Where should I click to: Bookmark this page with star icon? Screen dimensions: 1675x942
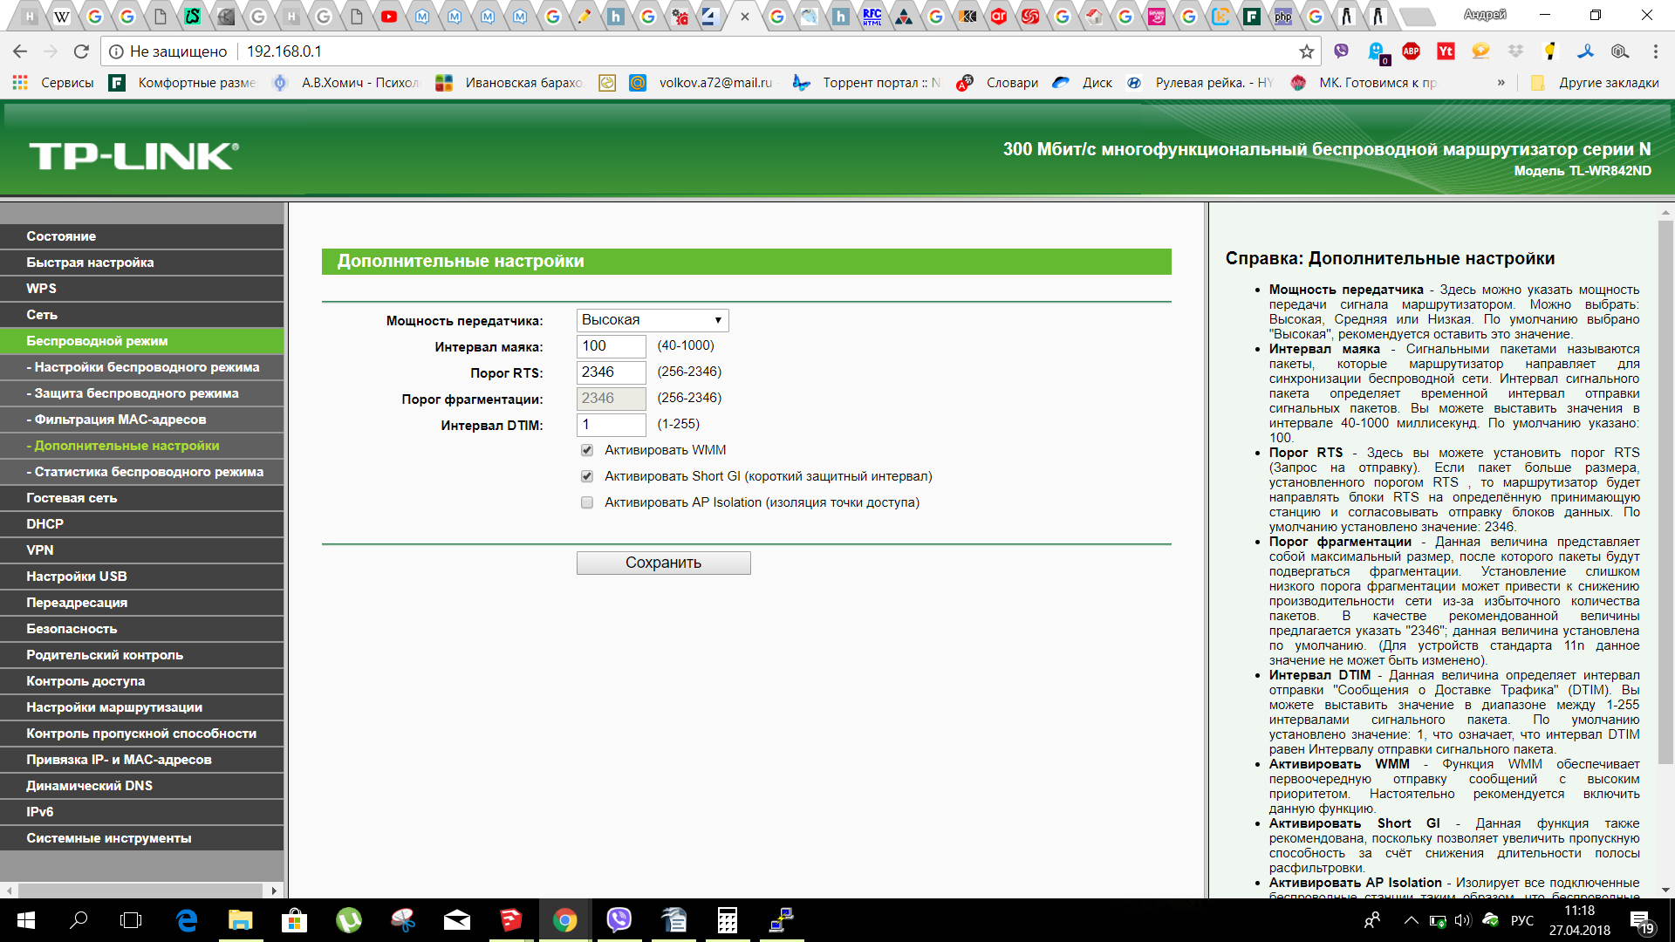(1306, 51)
